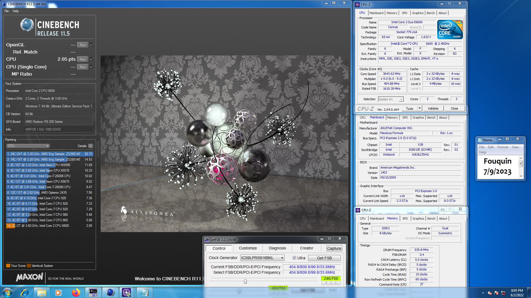Run the CPU benchmark
Viewport: 531px width, 298px height.
coord(82,59)
